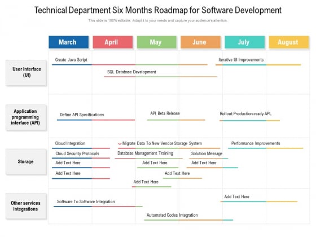Click 'Migrate Data To New Vendor Storage System'
The height and width of the screenshot is (237, 316).
pyautogui.click(x=162, y=143)
